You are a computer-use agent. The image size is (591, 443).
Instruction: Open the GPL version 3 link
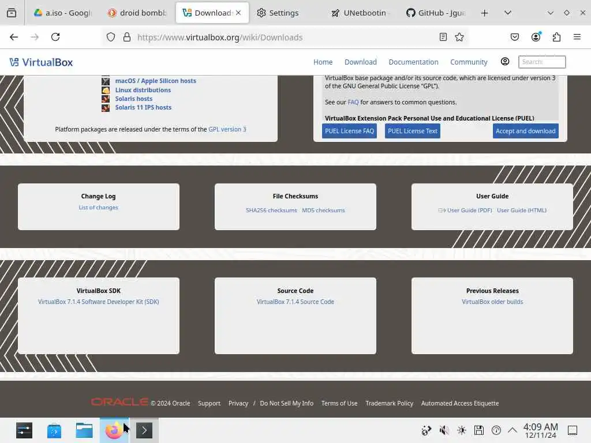(x=227, y=129)
